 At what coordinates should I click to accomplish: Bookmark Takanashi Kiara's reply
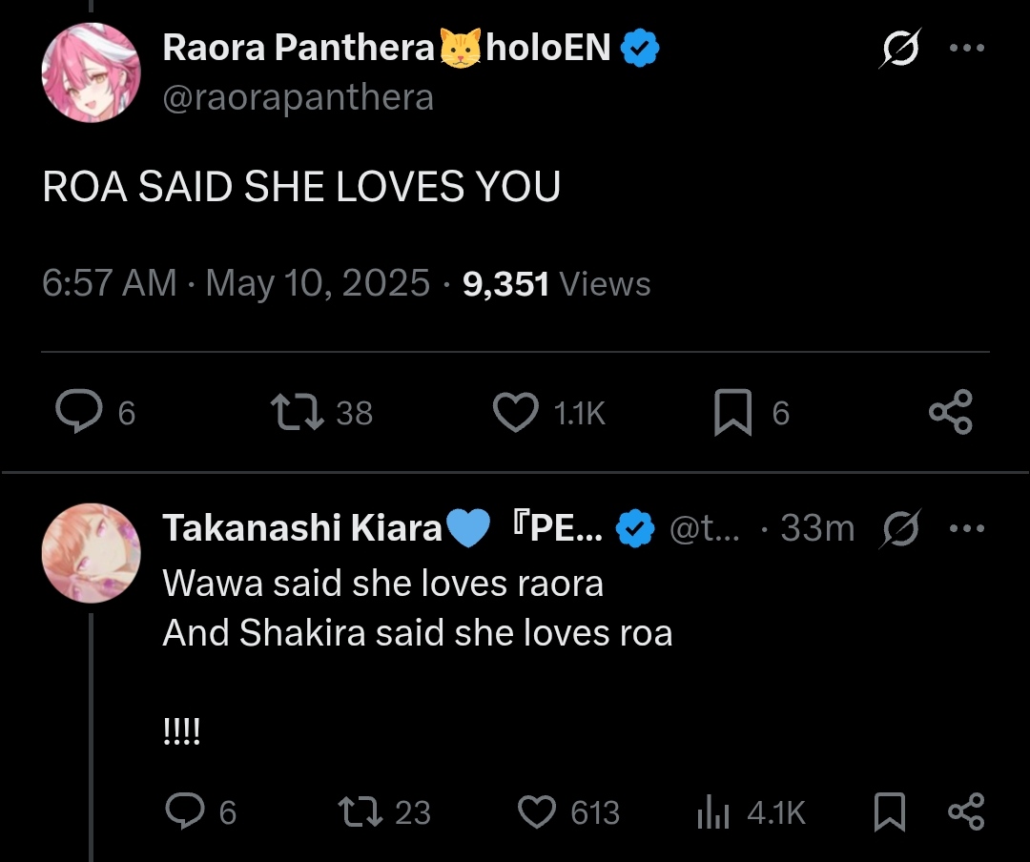pos(889,812)
